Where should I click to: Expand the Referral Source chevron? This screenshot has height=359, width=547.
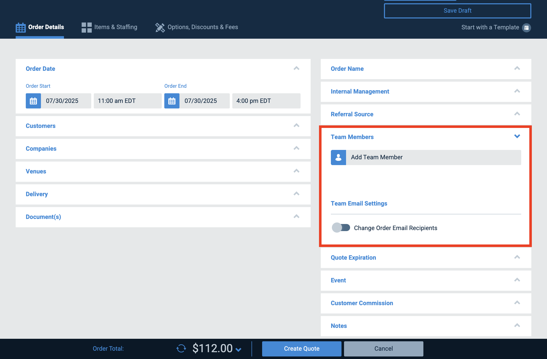(x=517, y=114)
